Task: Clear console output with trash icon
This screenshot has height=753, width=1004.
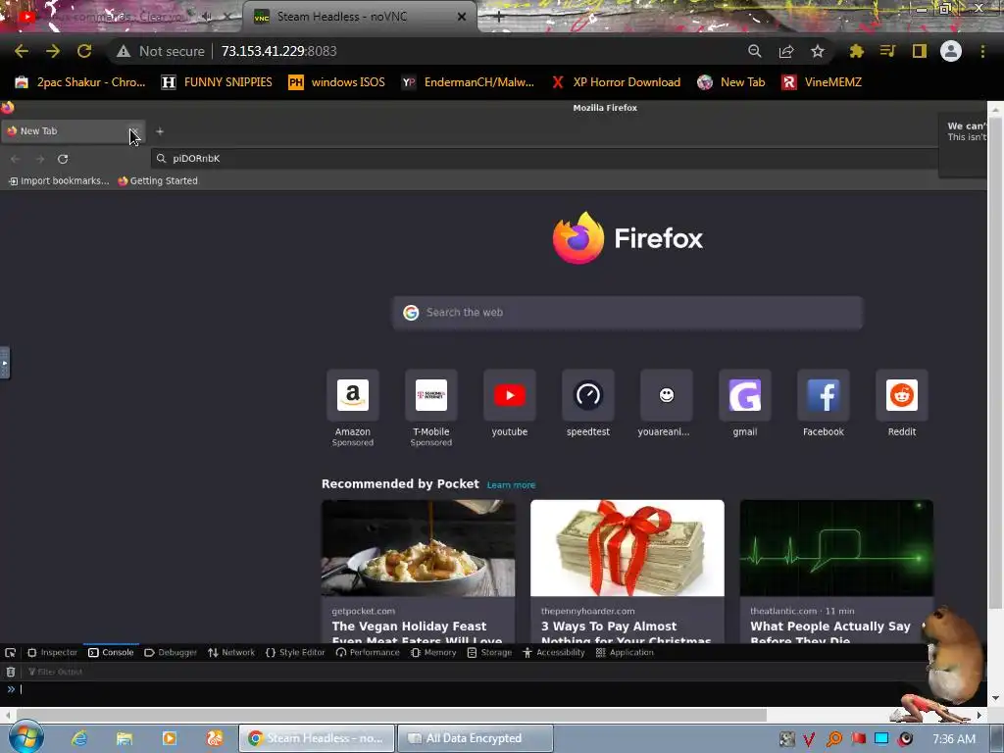Action: point(10,672)
